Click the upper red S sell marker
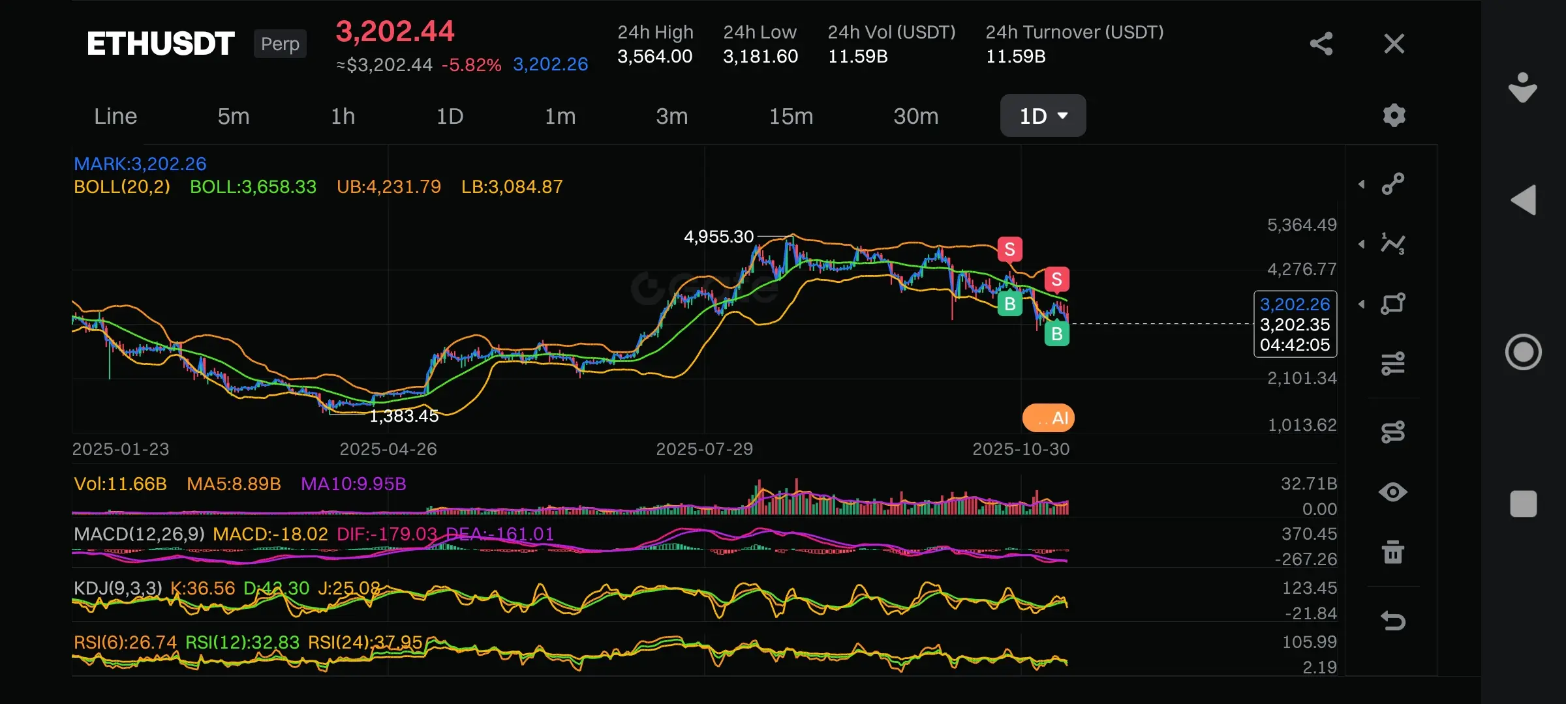 click(1009, 249)
